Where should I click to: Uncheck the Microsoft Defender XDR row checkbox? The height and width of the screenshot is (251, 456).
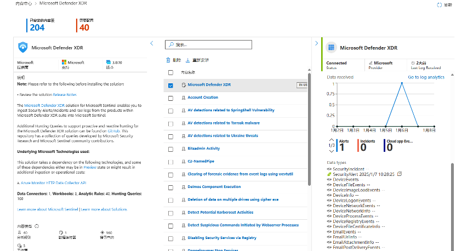point(170,85)
